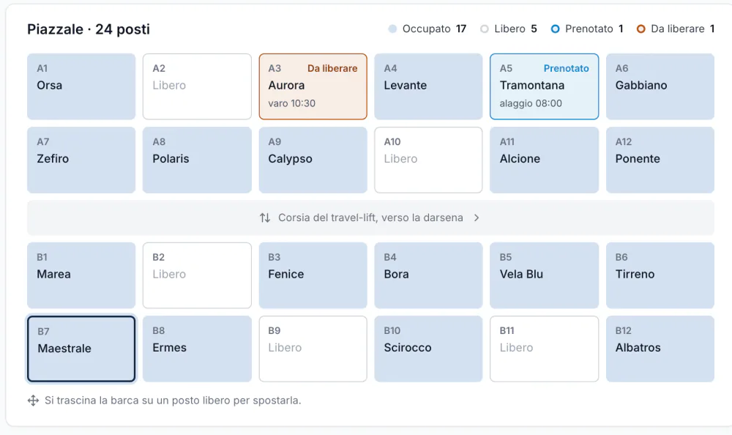
Task: Select the free berth A2
Action: pos(197,86)
